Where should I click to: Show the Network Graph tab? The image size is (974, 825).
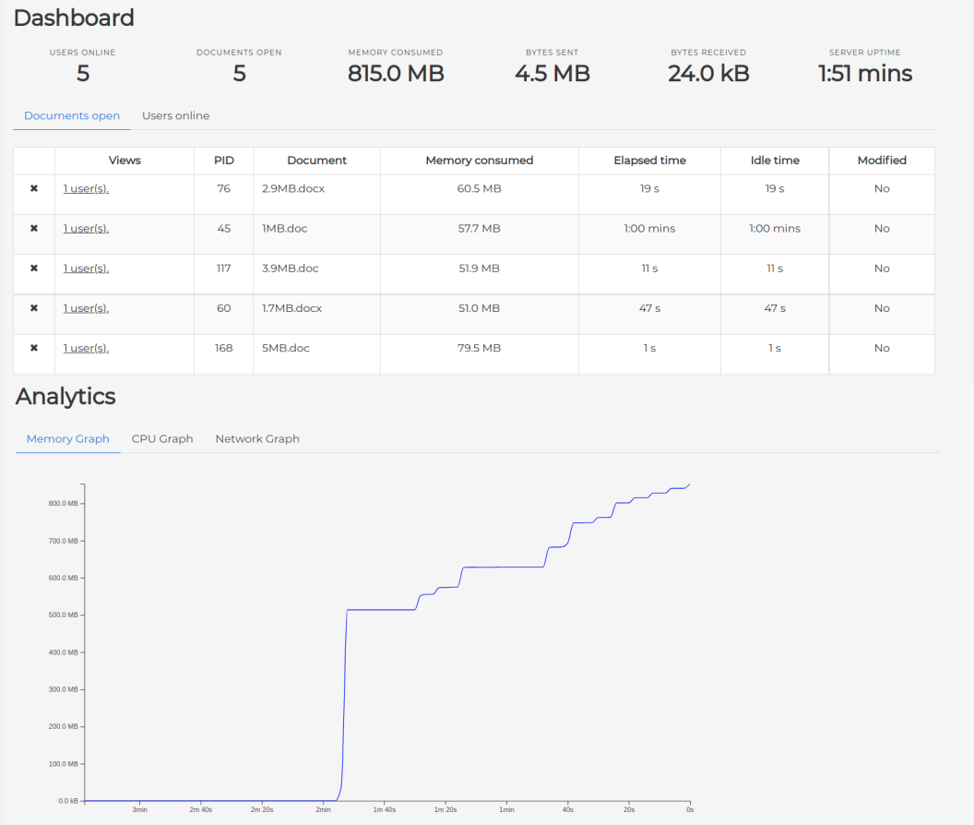coord(257,439)
